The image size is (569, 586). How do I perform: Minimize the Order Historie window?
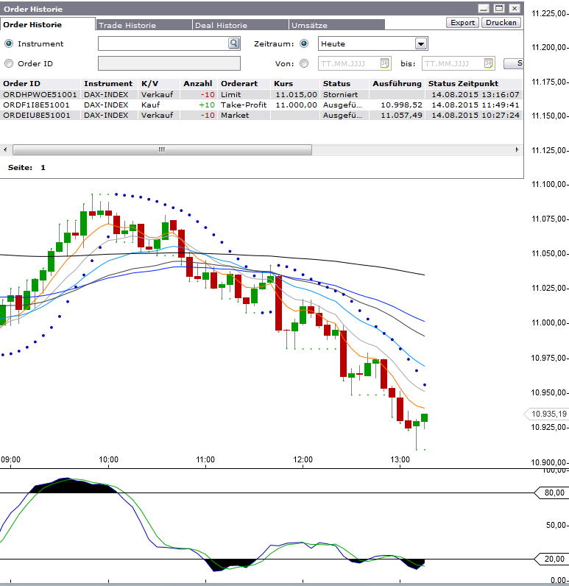click(x=484, y=9)
